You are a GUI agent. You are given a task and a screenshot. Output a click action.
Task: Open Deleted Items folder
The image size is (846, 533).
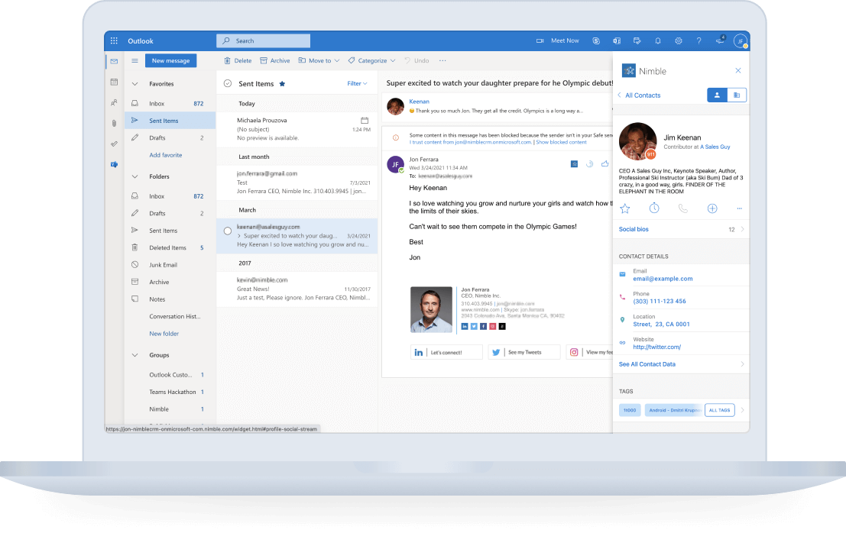(170, 248)
